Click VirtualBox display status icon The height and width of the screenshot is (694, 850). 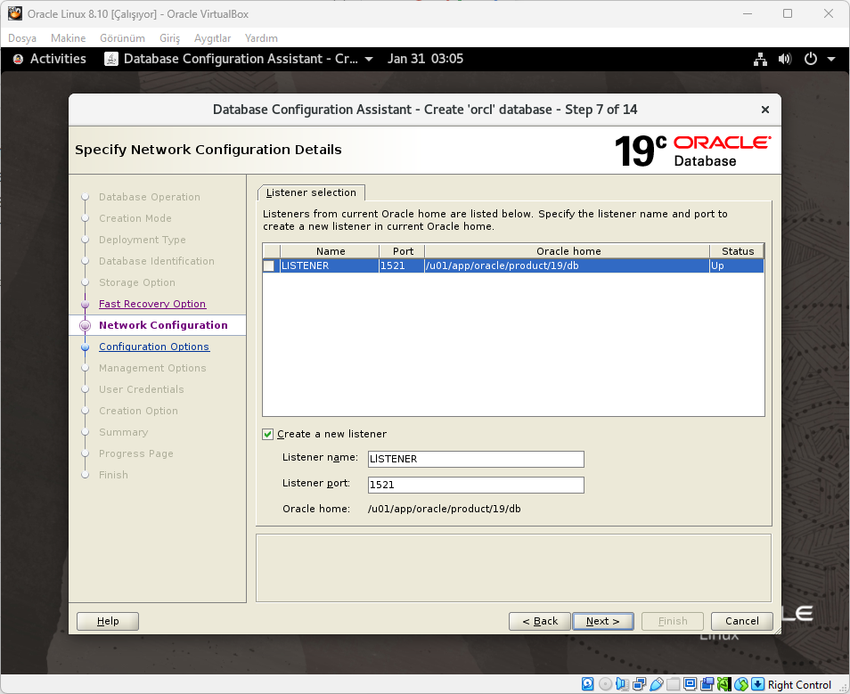(691, 684)
